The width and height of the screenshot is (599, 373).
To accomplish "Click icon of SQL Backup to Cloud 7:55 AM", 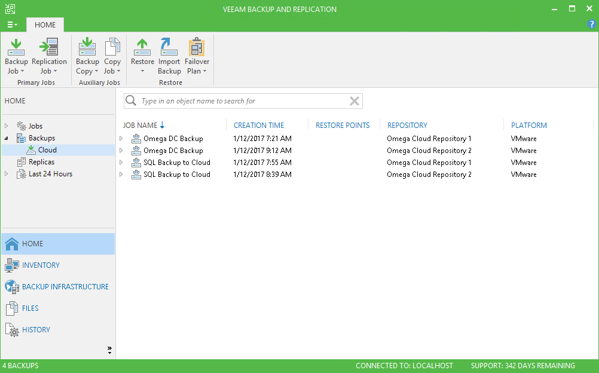I will coord(136,163).
